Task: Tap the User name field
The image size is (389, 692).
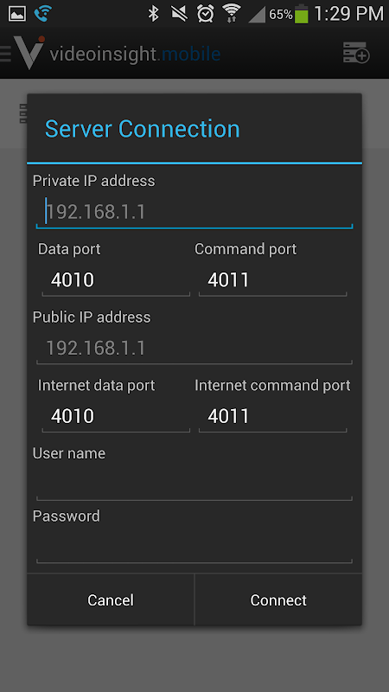Action: tap(194, 484)
